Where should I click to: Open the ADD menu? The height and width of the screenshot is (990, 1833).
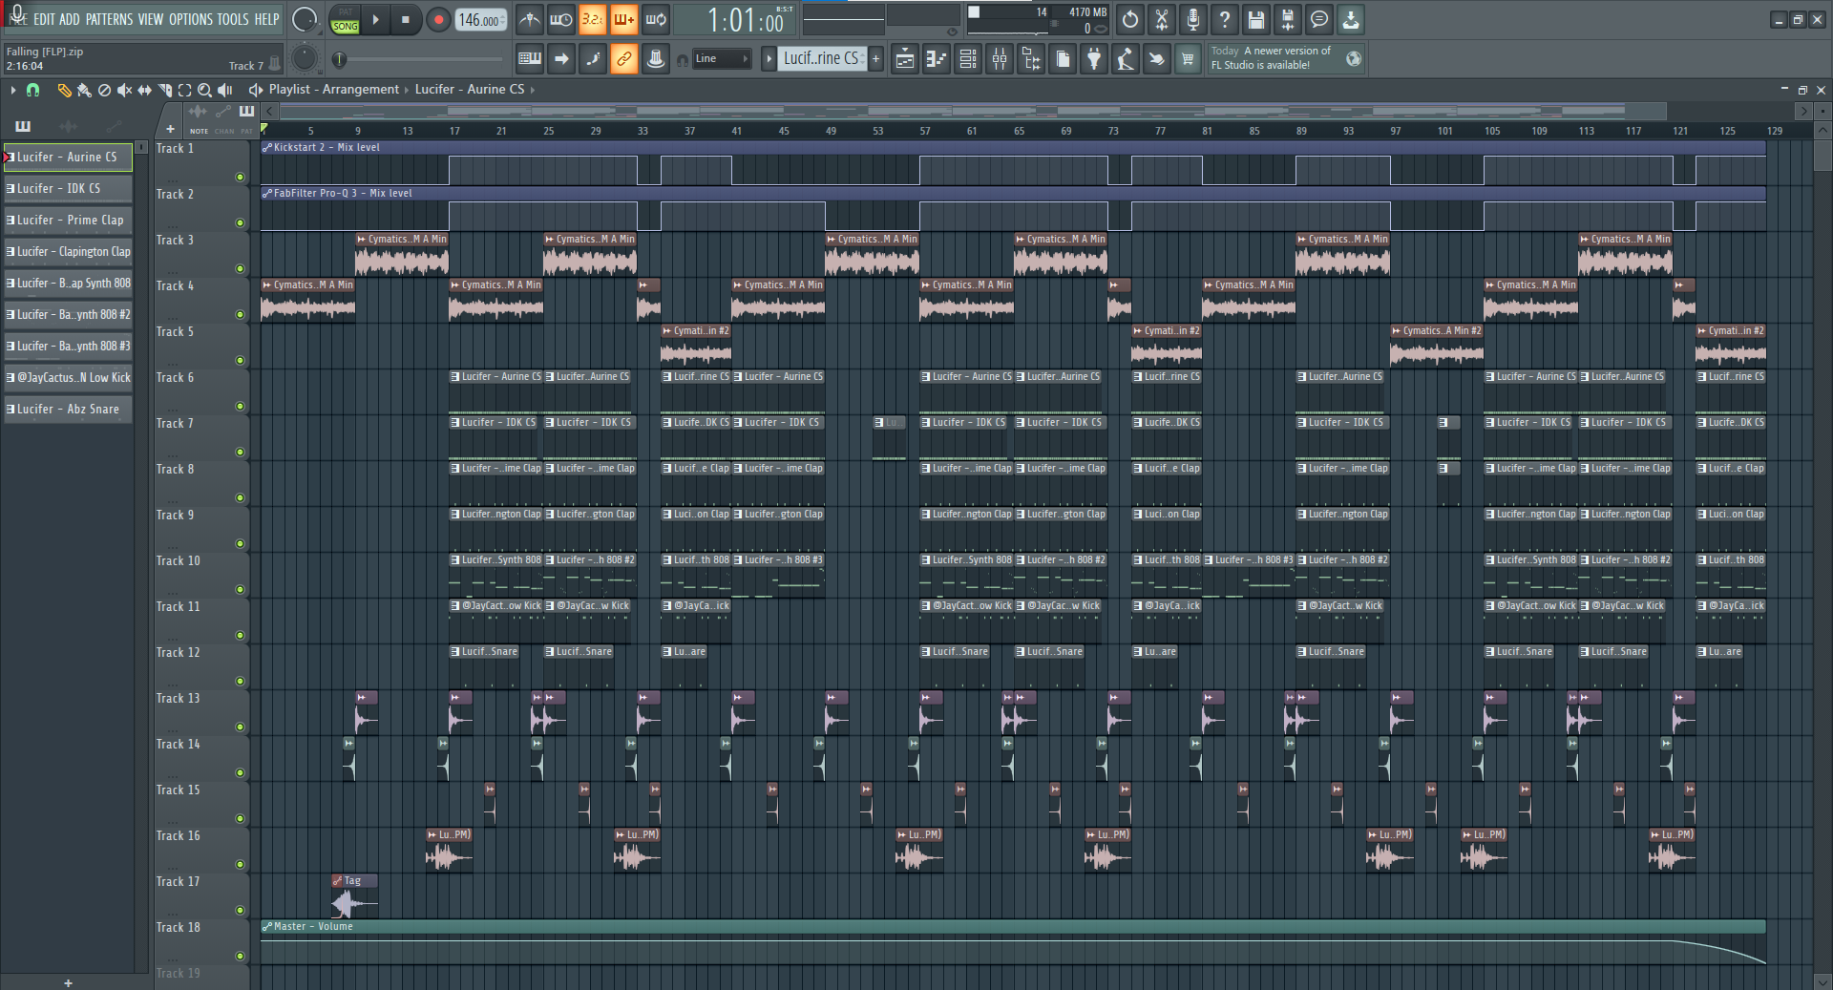tap(70, 19)
